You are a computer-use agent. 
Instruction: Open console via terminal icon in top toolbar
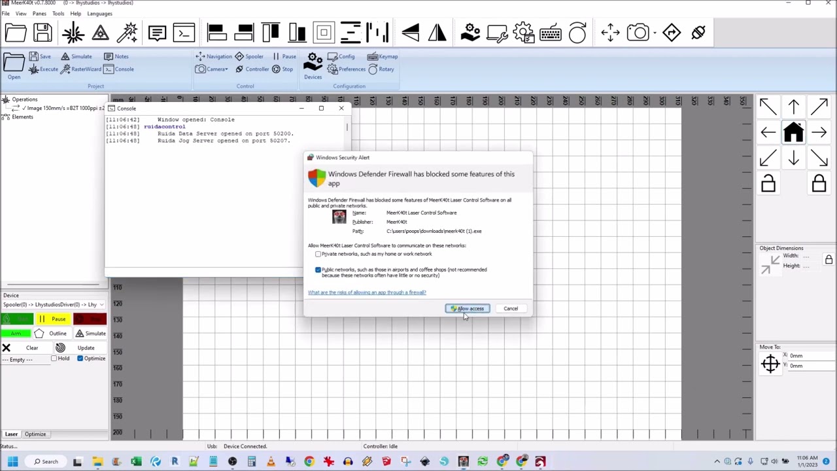(184, 33)
